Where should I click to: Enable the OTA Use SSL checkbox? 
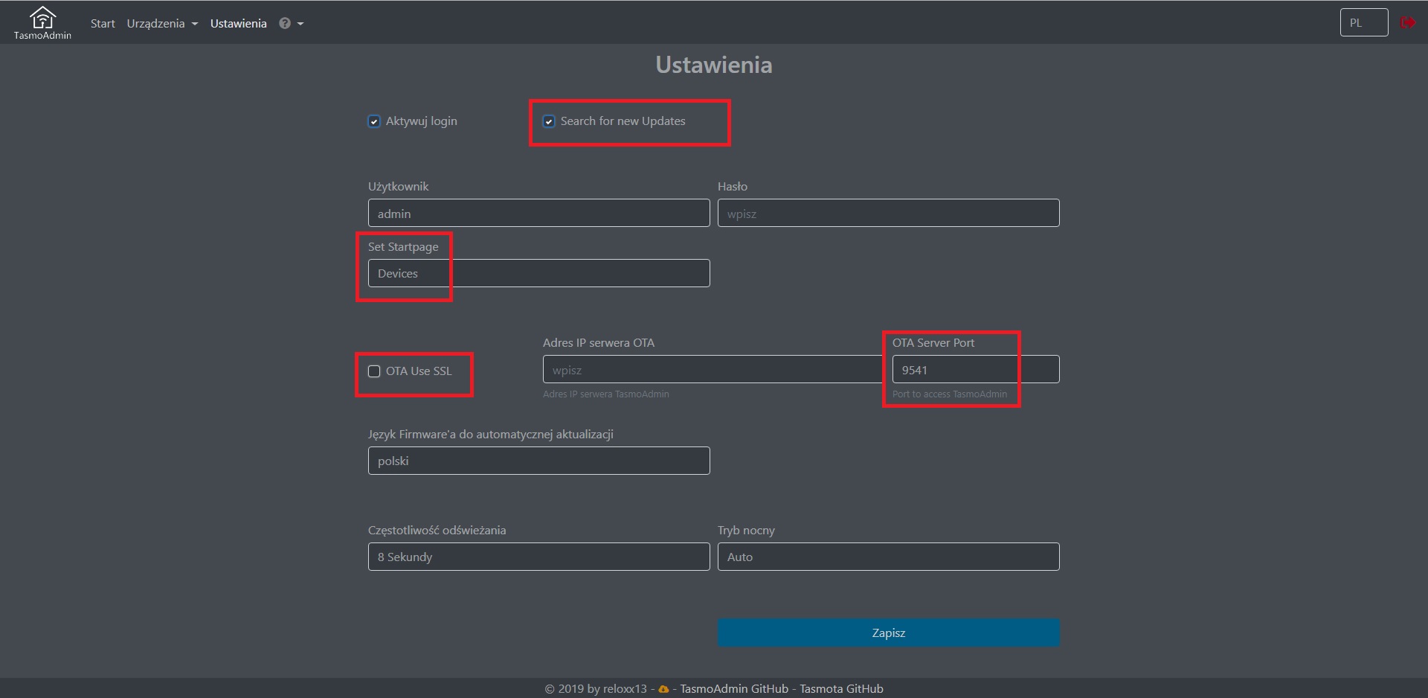374,371
